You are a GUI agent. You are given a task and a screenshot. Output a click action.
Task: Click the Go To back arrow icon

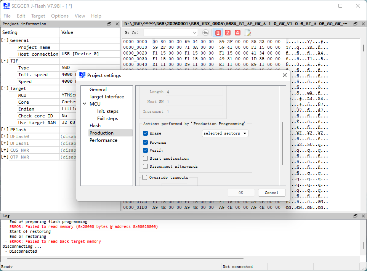tap(205, 33)
